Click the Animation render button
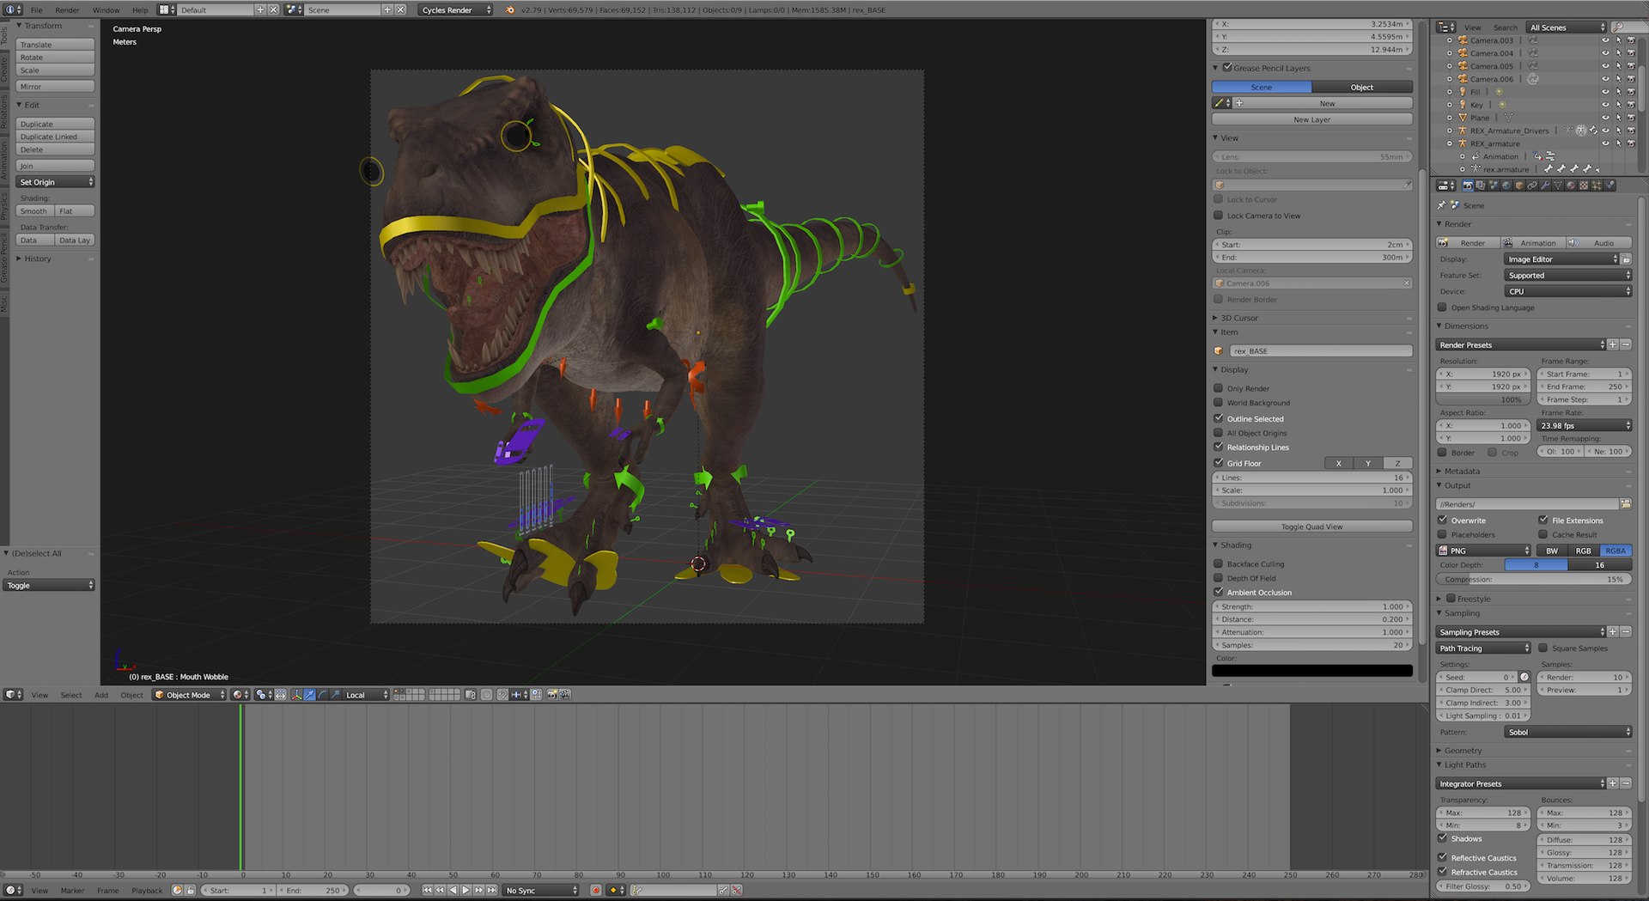 coord(1533,243)
